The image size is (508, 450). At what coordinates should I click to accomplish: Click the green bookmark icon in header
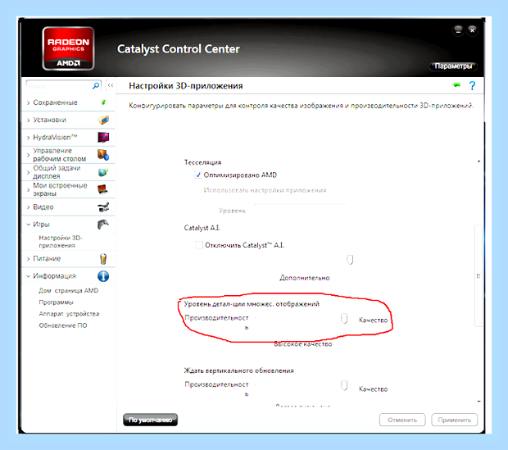(456, 85)
